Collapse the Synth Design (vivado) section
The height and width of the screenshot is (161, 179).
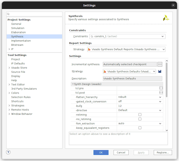pyautogui.click(x=73, y=84)
